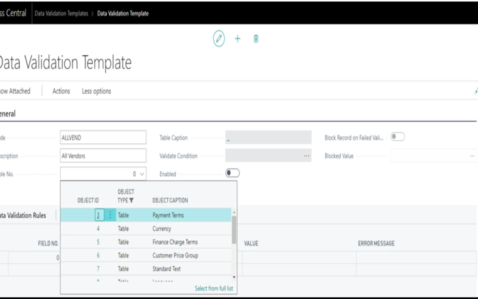Click the greyed Table Caption field
478x299 pixels.
coord(268,138)
